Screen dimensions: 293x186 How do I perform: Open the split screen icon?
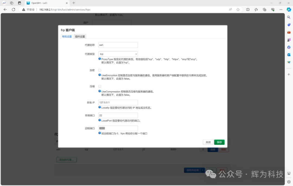248,9
